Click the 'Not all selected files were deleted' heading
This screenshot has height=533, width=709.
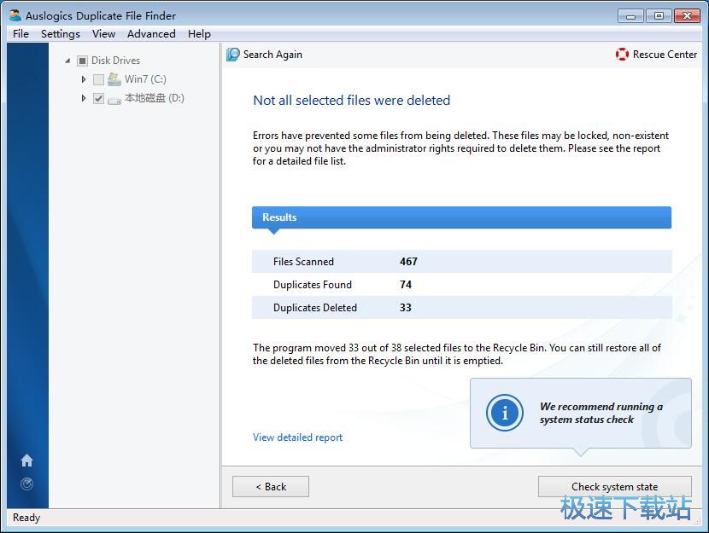(351, 100)
